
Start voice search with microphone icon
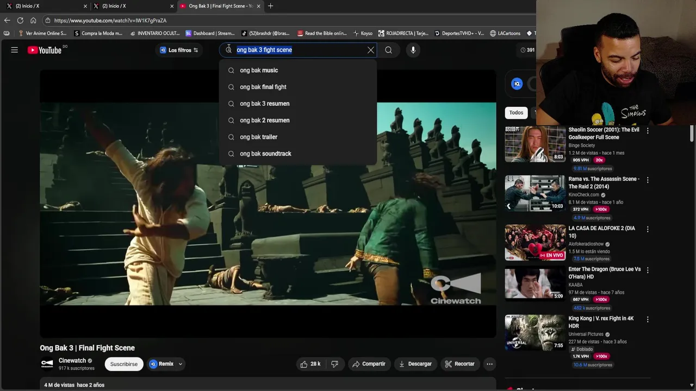tap(413, 50)
